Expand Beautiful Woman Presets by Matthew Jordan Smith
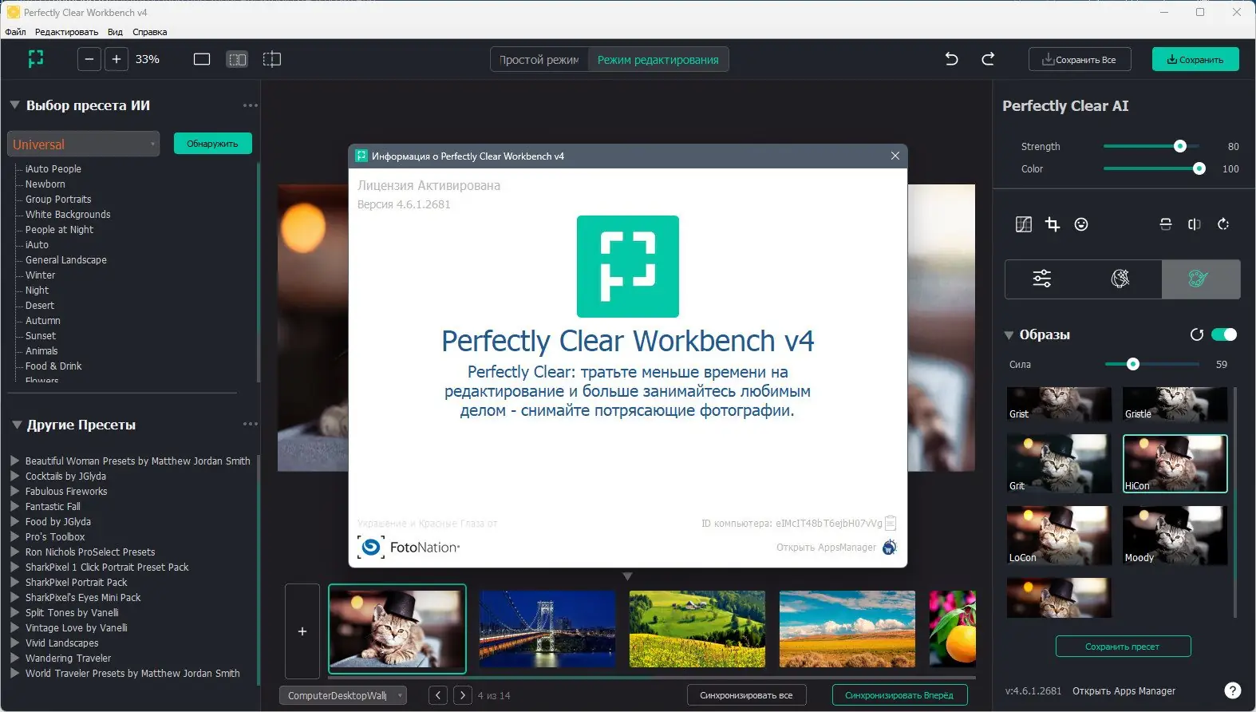1256x712 pixels. pos(14,461)
